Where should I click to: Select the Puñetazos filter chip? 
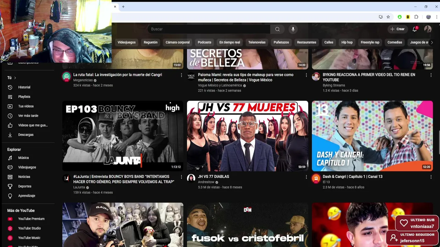281,42
